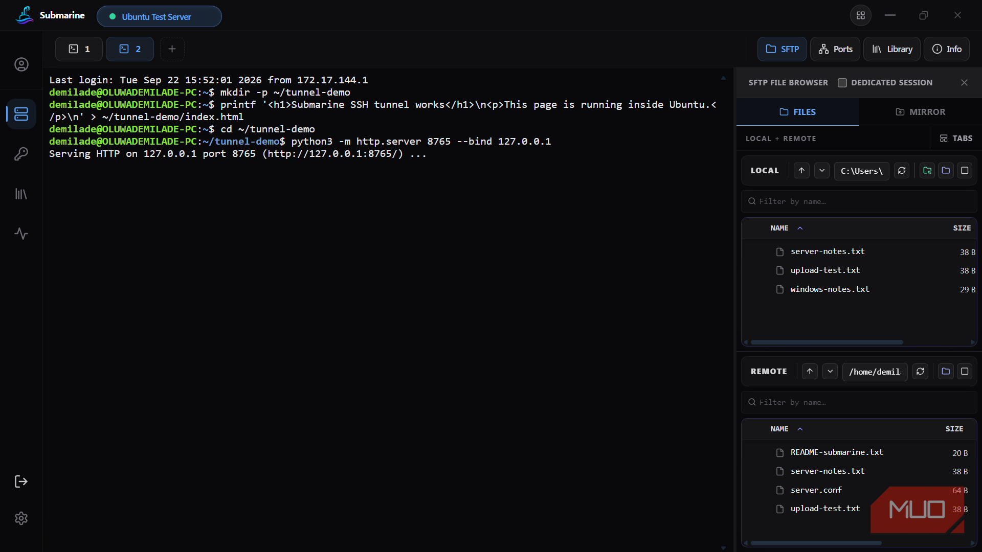Switch to terminal tab 2

(x=130, y=49)
